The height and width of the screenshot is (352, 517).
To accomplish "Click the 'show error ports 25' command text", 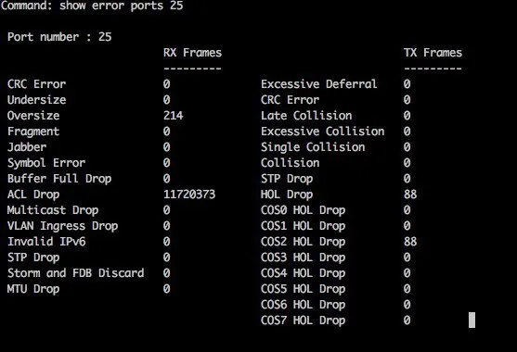I will point(121,6).
